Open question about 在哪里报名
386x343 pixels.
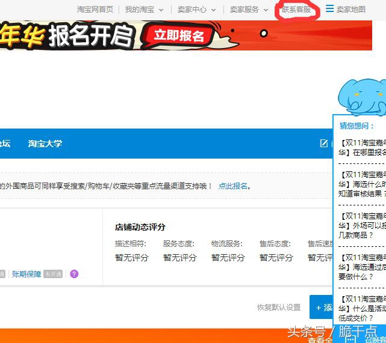362,148
